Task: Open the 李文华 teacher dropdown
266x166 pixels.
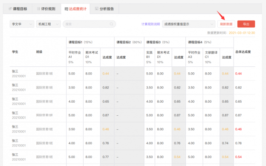Action: (x=22, y=24)
